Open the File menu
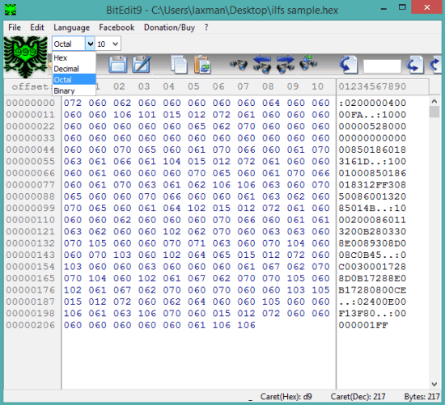Viewport: 445px width, 405px height. tap(15, 27)
